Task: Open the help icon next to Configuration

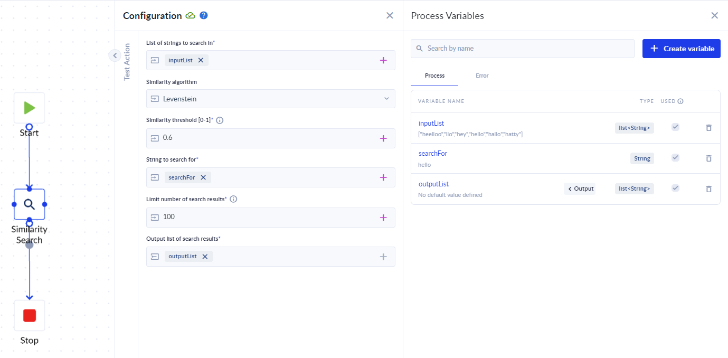Action: coord(203,15)
